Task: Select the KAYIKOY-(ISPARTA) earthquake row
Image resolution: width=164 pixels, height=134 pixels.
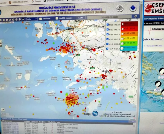Action: click(68, 131)
